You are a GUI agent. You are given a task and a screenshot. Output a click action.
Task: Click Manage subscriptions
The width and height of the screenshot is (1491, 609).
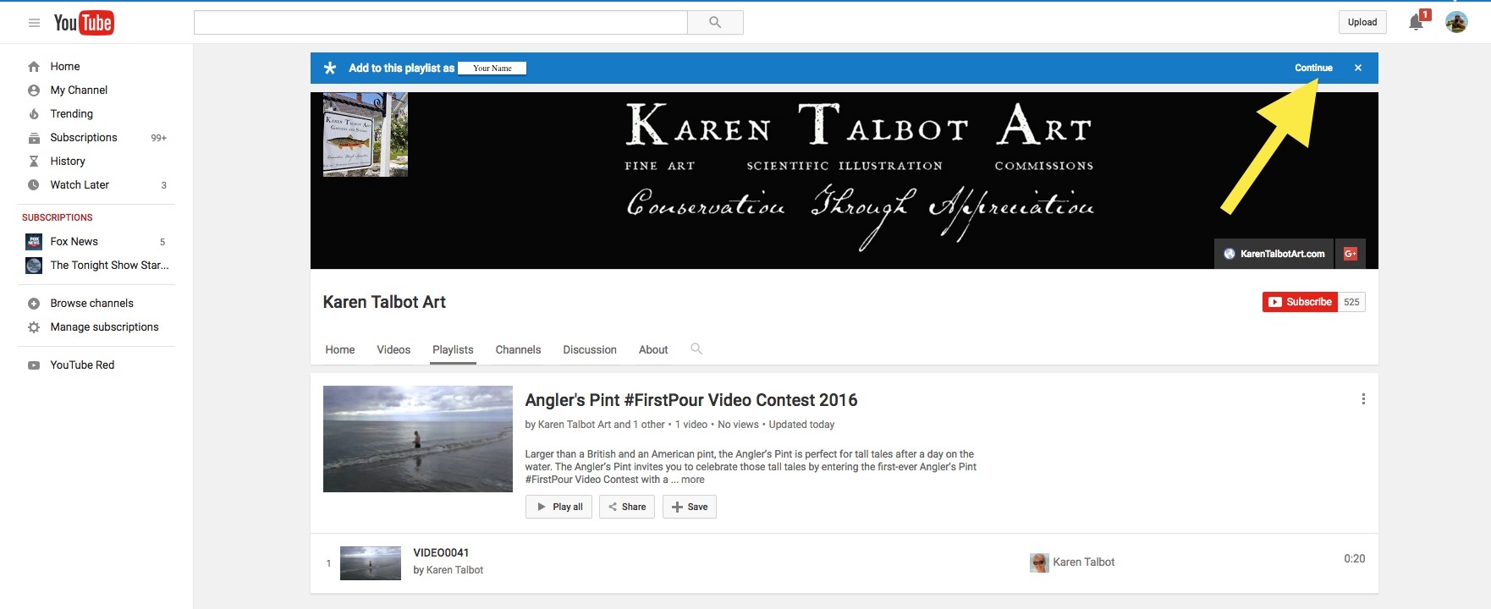point(104,327)
